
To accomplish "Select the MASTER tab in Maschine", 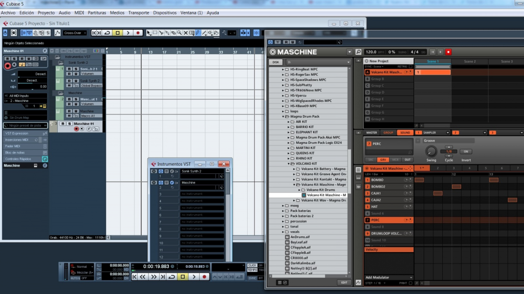I will coord(372,133).
